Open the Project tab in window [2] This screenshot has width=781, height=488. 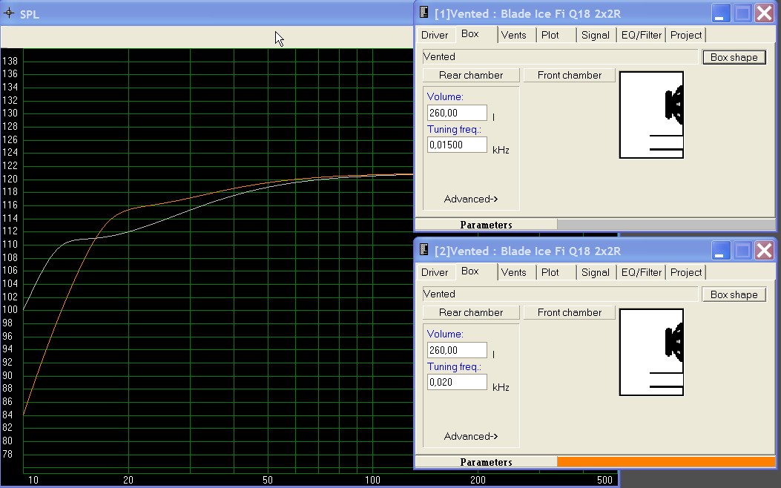(686, 272)
